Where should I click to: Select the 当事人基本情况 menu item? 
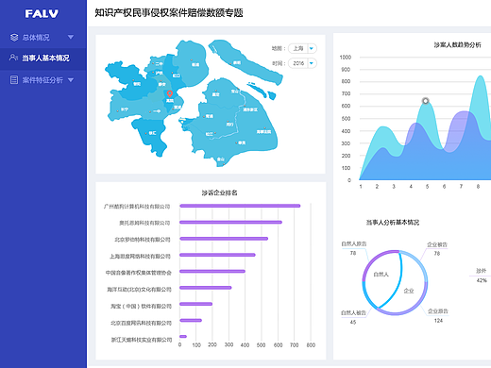tap(43, 59)
